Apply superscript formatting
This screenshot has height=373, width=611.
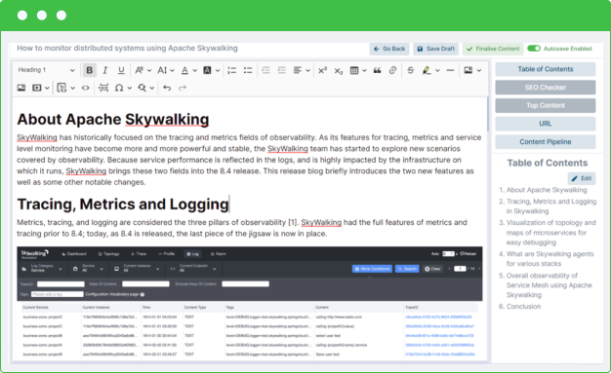point(322,70)
